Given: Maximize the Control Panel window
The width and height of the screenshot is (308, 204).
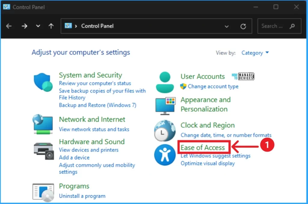Looking at the screenshot, I should [x=276, y=7].
